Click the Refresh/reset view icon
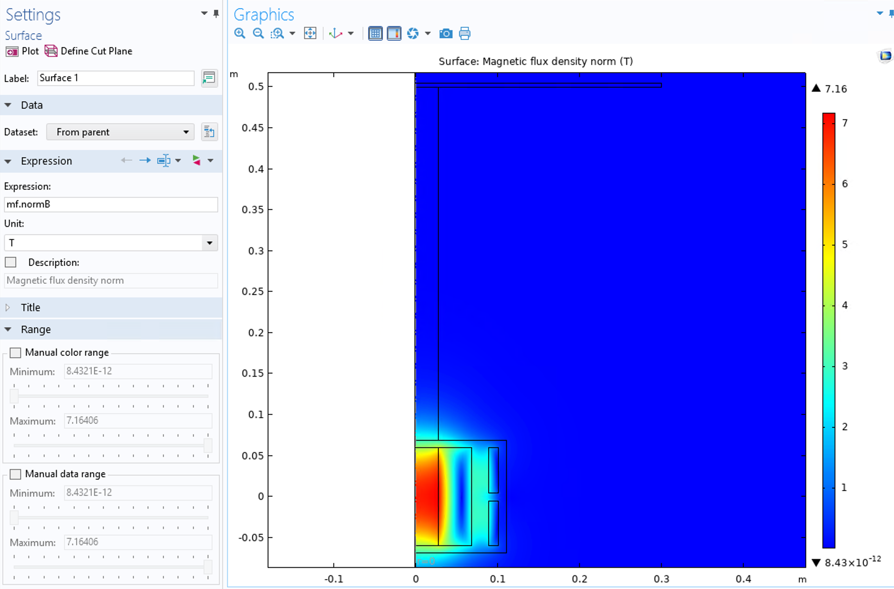The height and width of the screenshot is (589, 894). [413, 33]
